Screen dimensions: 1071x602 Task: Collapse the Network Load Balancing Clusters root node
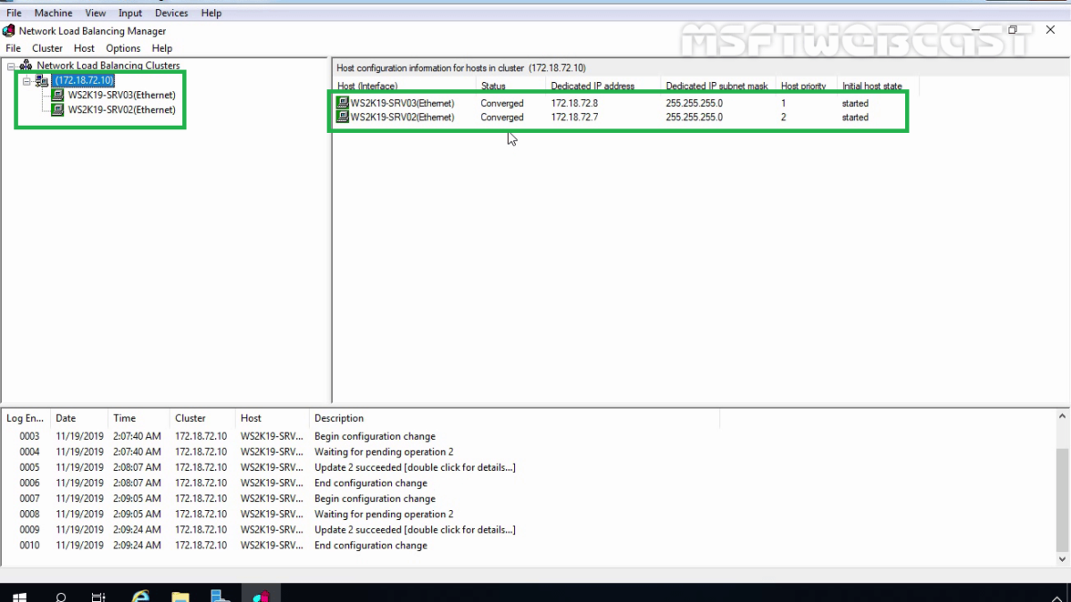tap(11, 66)
